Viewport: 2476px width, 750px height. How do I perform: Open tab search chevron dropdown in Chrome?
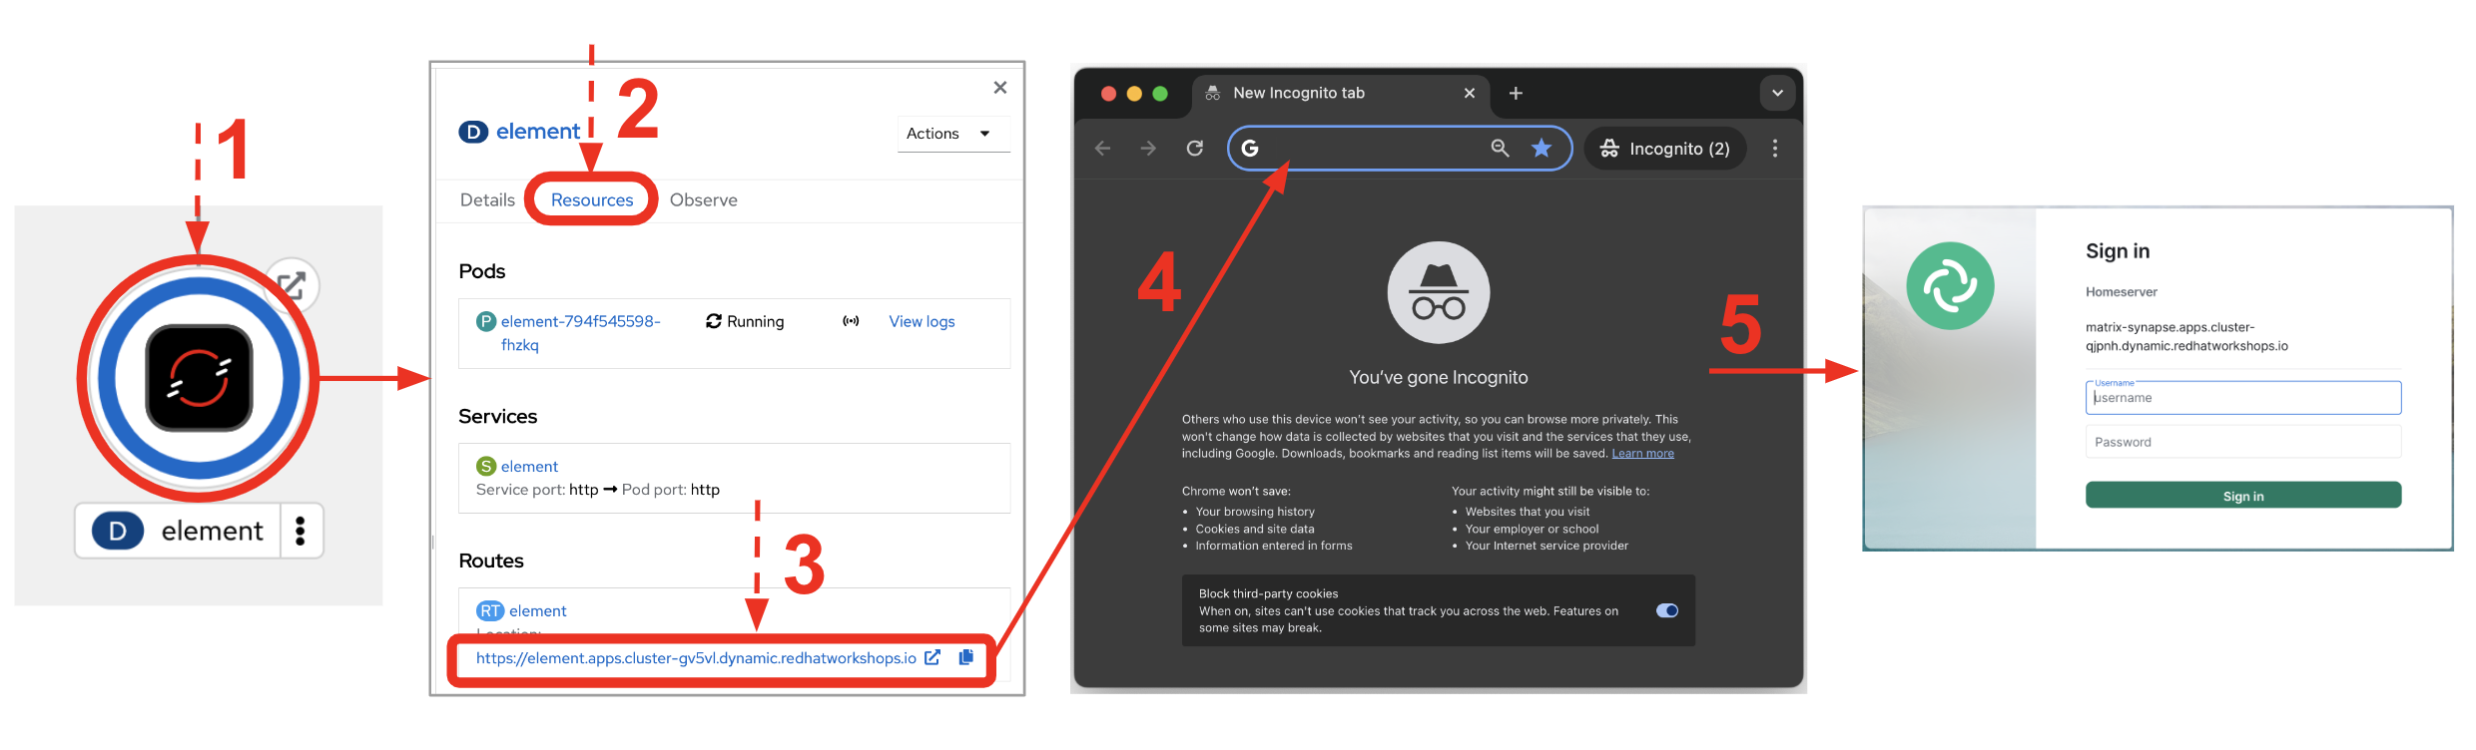(x=1777, y=93)
